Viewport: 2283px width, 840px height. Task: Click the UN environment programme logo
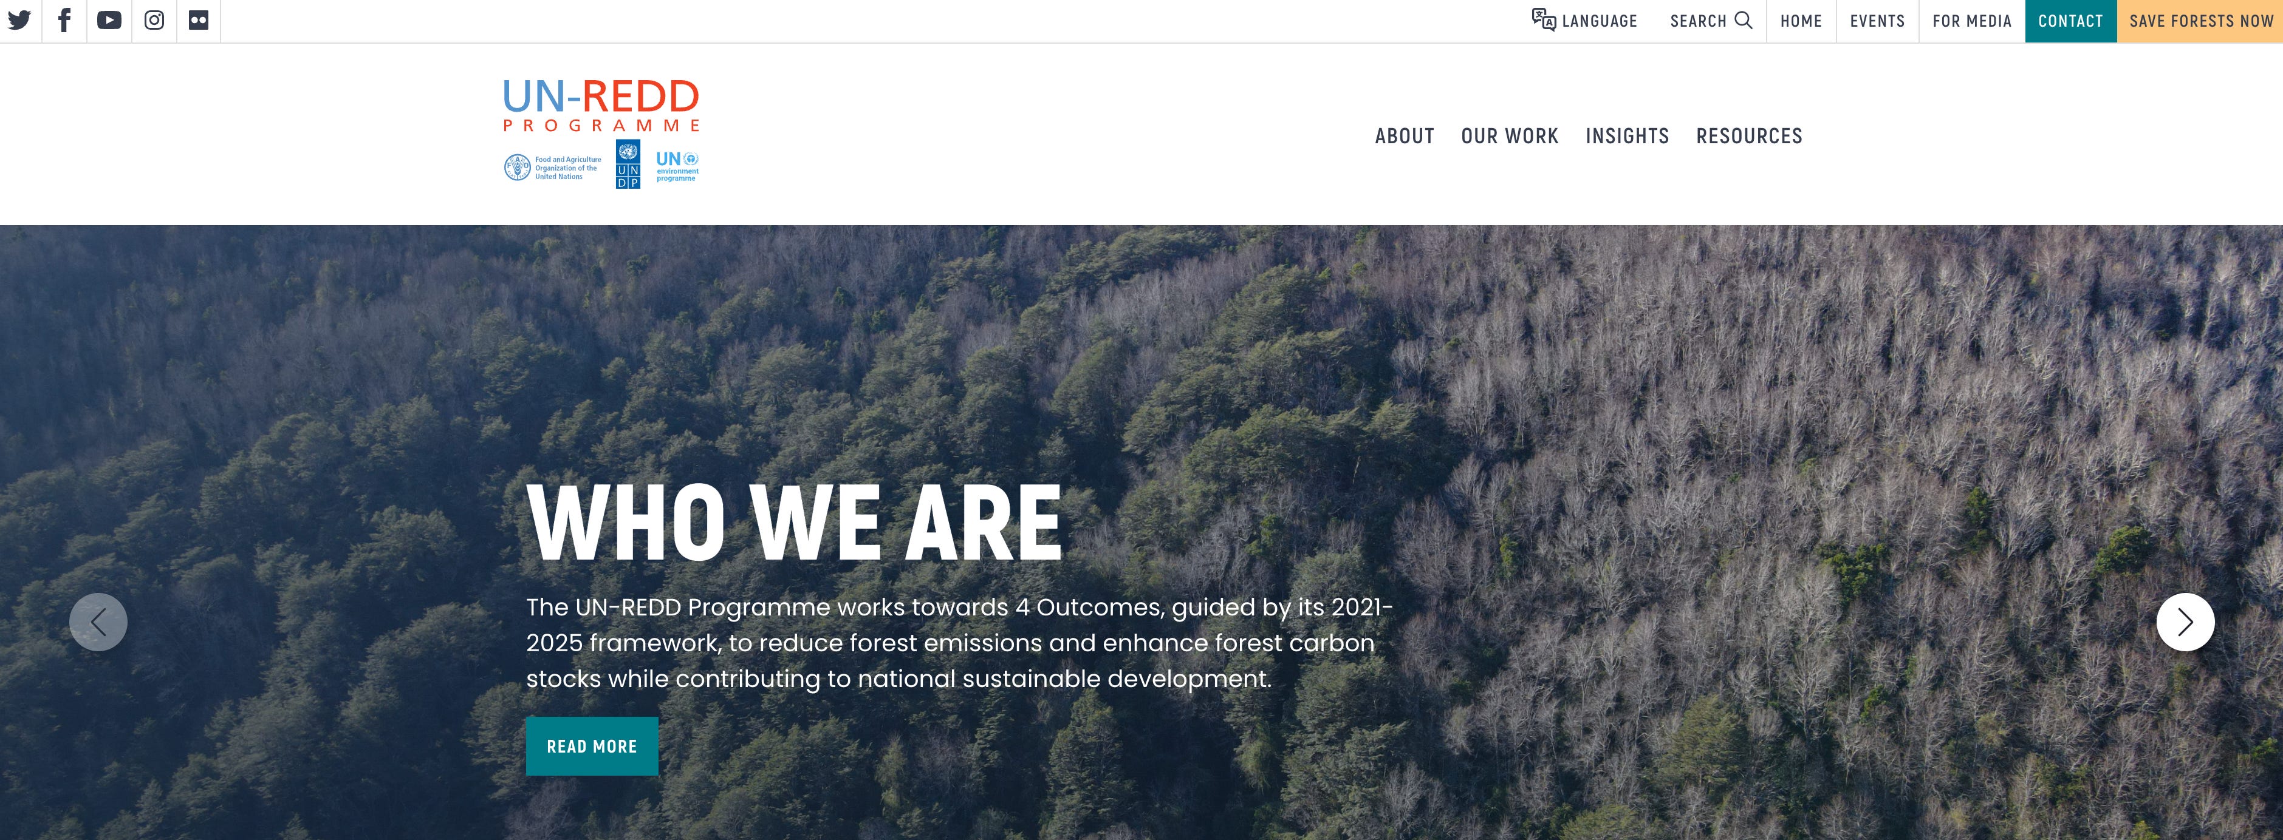677,166
